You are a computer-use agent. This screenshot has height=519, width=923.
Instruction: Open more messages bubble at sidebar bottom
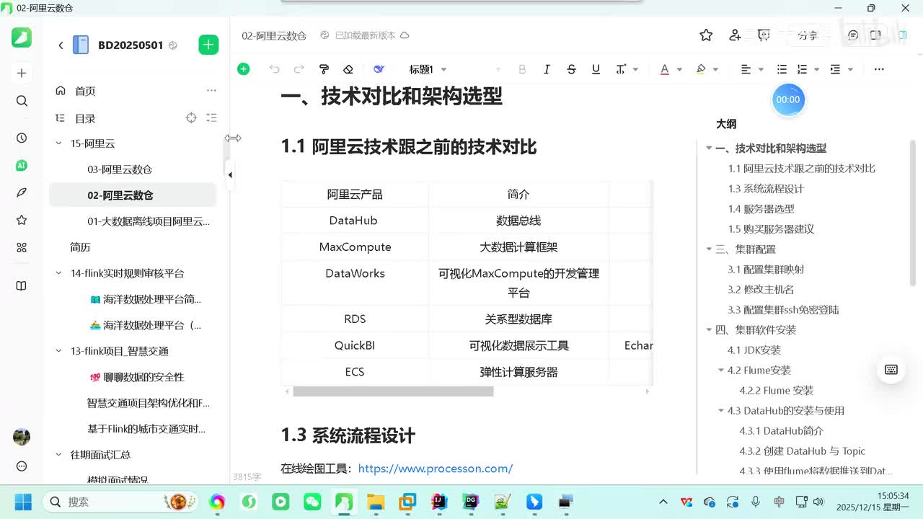pos(22,466)
